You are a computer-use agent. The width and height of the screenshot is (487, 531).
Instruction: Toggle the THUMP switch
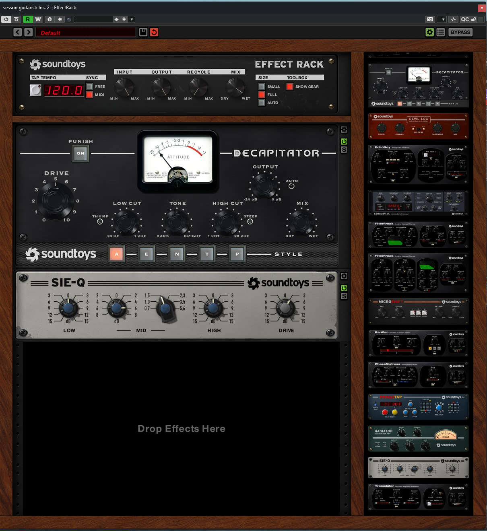click(100, 222)
